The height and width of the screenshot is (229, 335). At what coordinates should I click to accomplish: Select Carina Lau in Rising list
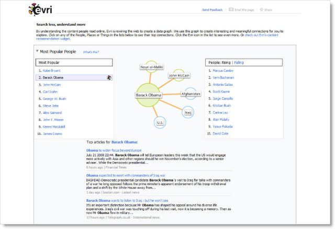[x=220, y=112]
